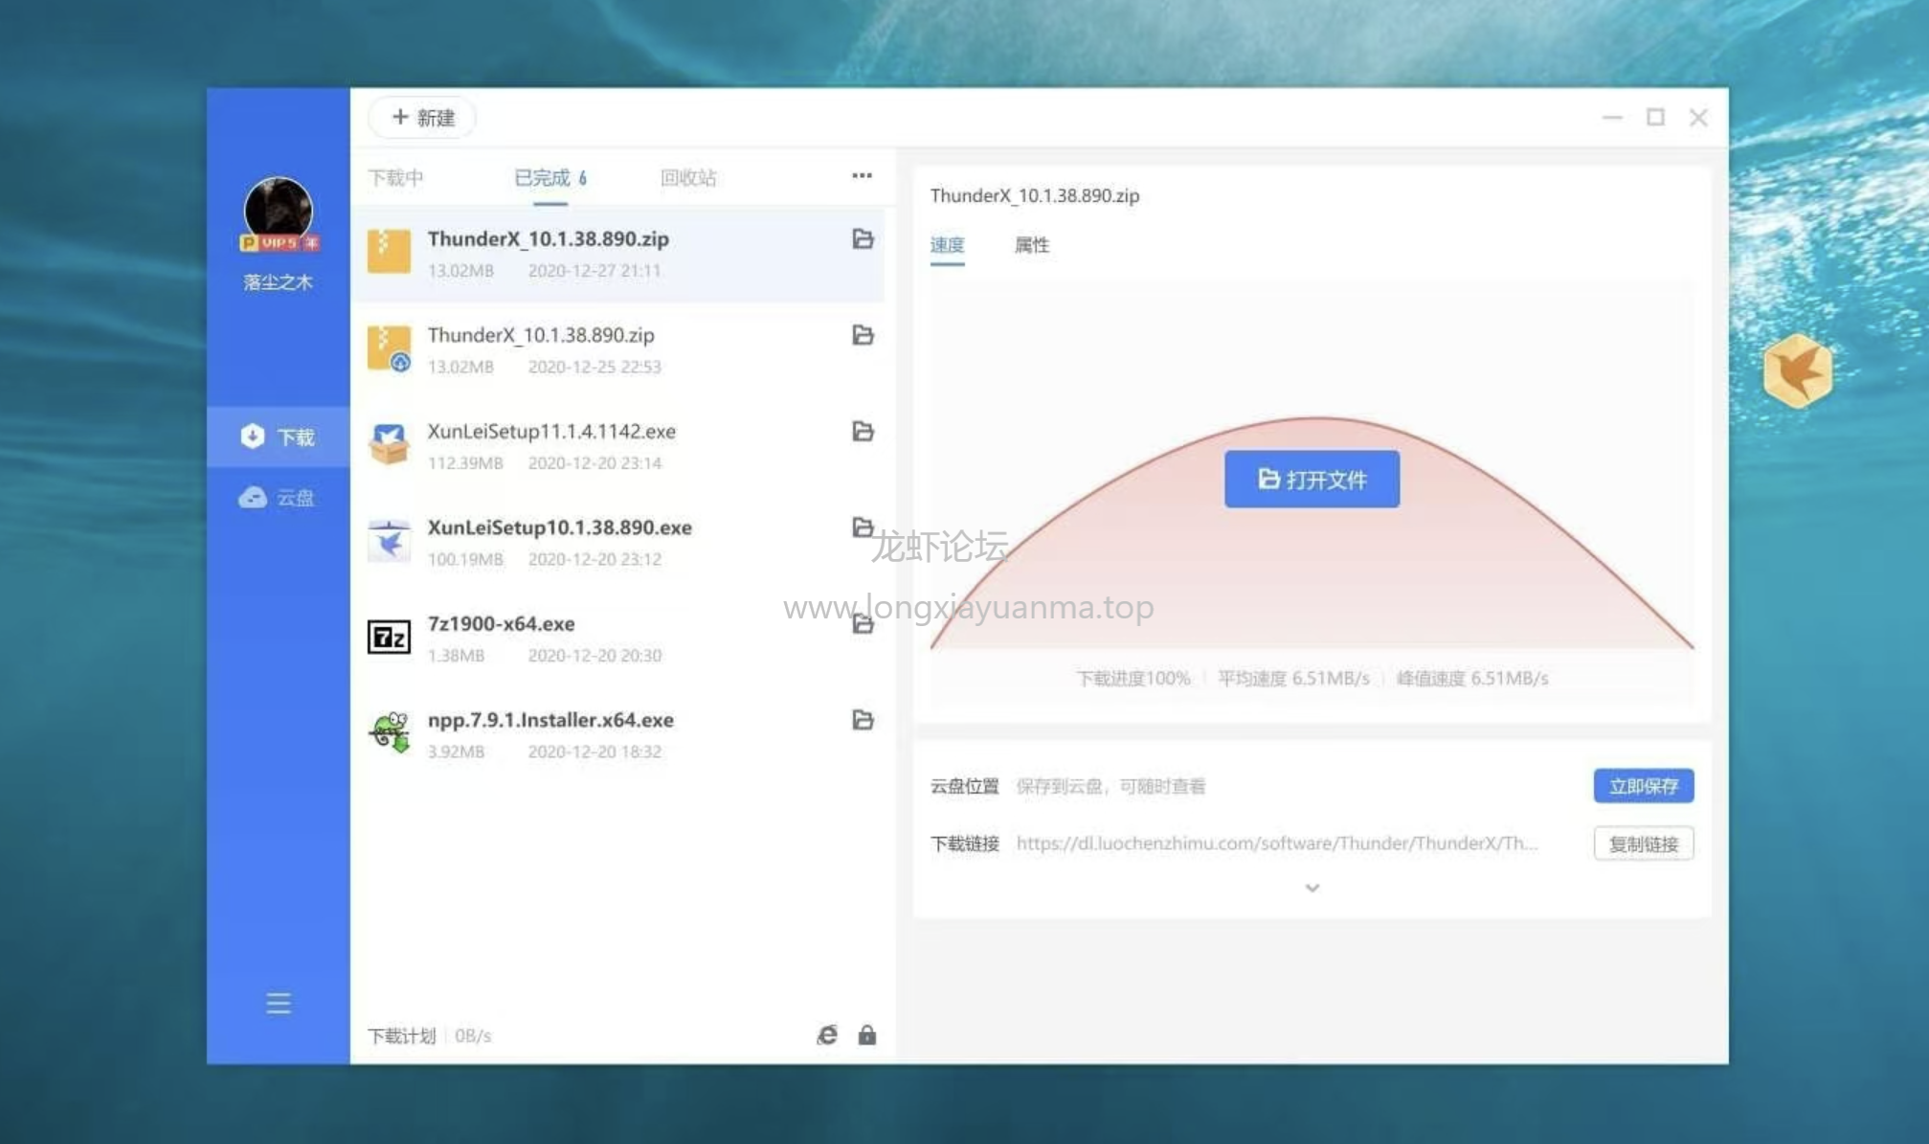Click 复制链接 copy link button
Screen dimensions: 1929x1144
tap(1643, 843)
